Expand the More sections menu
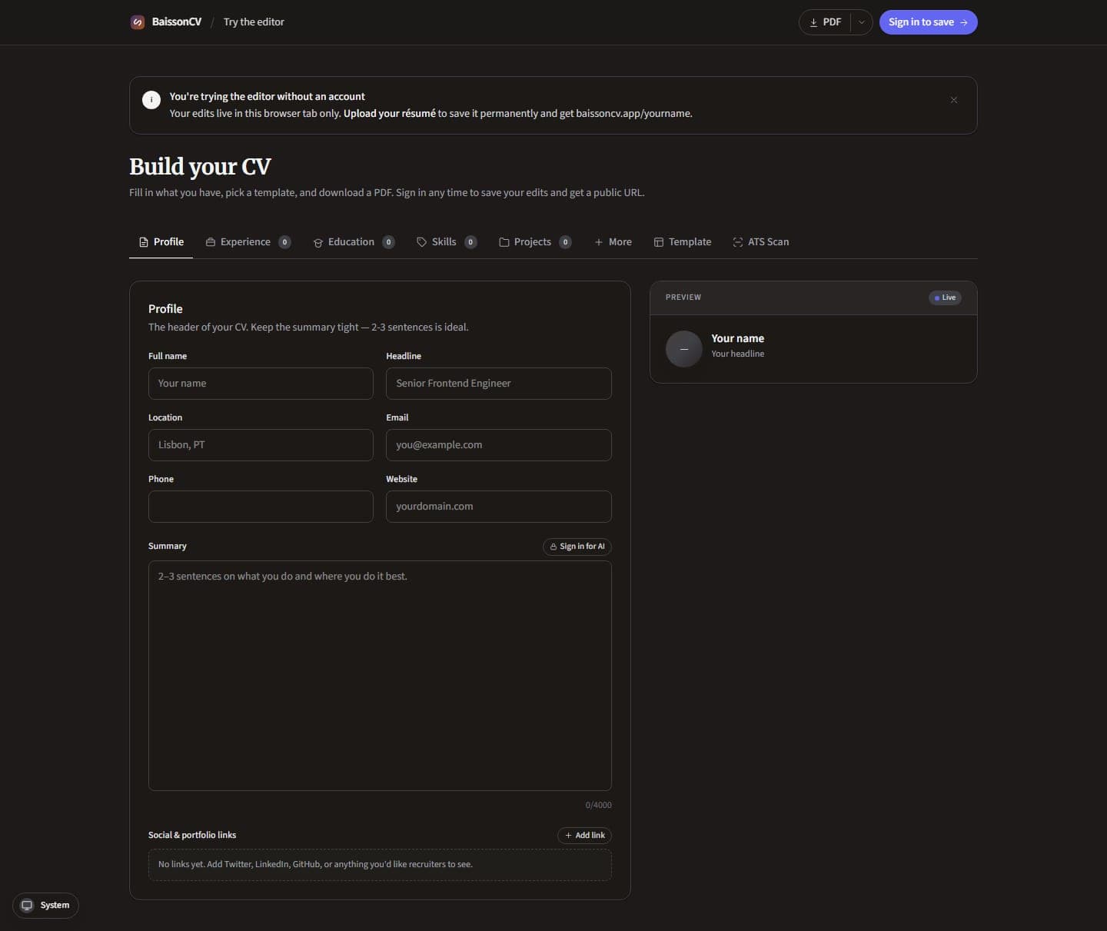 613,242
